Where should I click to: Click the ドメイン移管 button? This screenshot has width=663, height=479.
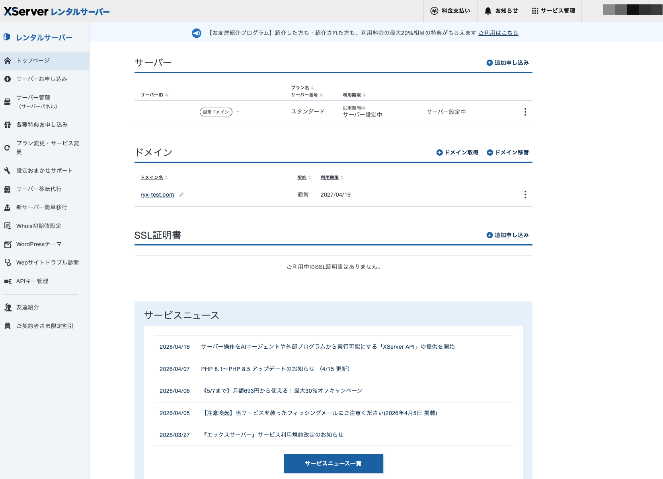coord(508,153)
